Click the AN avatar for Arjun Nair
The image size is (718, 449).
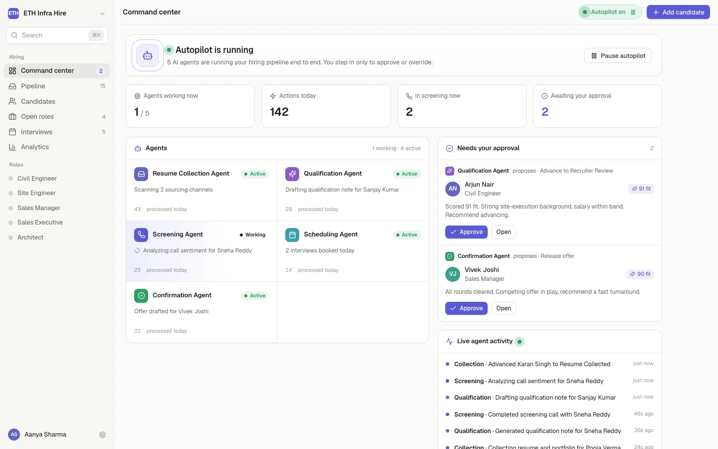[453, 189]
